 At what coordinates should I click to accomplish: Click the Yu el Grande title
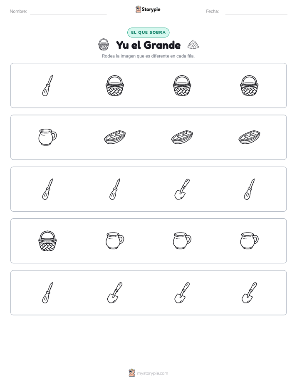tap(148, 45)
